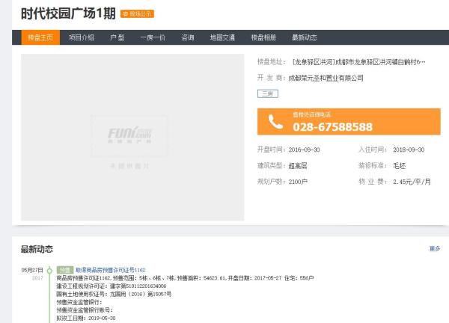View the 地图交通 tab
This screenshot has height=323, width=449.
(222, 37)
